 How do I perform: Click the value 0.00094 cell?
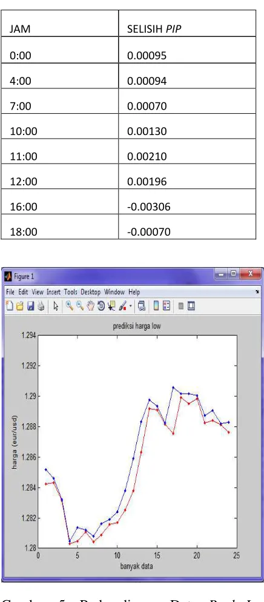click(x=187, y=76)
